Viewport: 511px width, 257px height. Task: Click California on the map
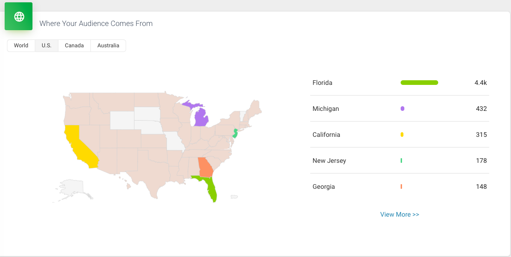[78, 147]
